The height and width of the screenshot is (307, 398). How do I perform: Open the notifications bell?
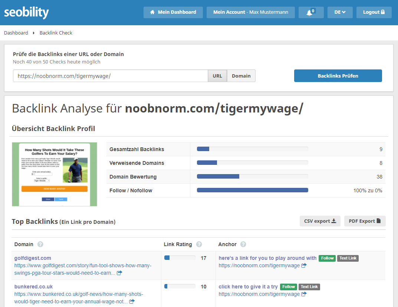click(311, 12)
